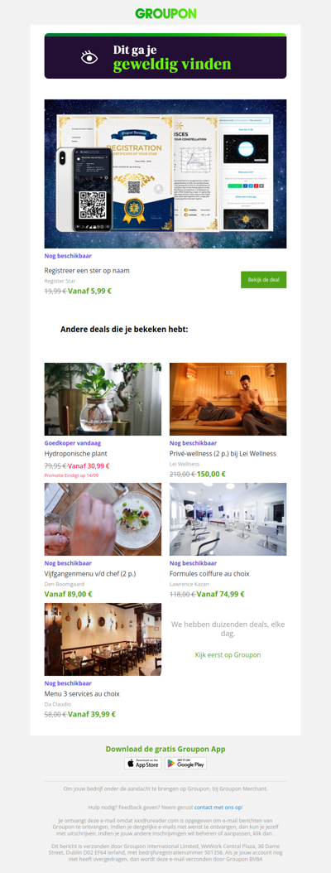Open the Da Claudio restaurant image

(x=103, y=639)
